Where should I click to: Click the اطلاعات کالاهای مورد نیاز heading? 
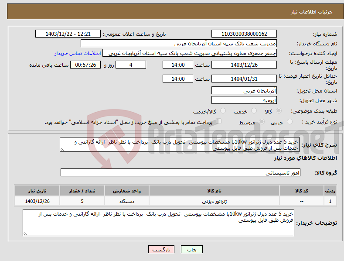(305, 158)
